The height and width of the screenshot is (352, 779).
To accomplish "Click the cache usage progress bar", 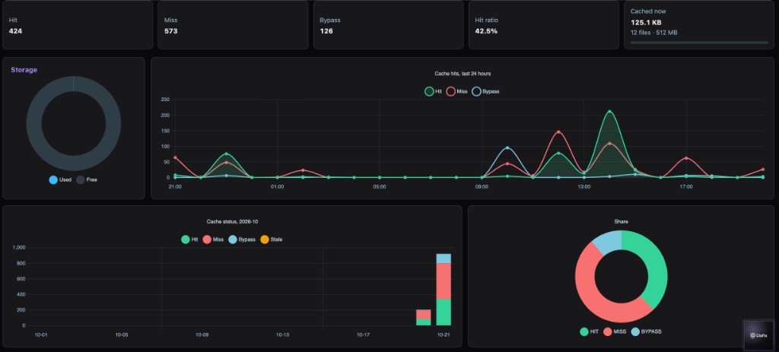I will pos(699,43).
